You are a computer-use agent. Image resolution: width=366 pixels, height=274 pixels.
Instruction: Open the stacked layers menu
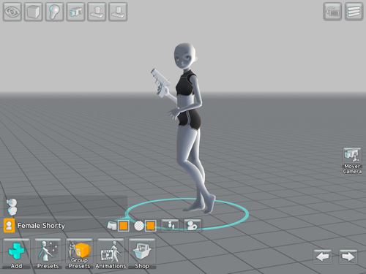click(354, 12)
